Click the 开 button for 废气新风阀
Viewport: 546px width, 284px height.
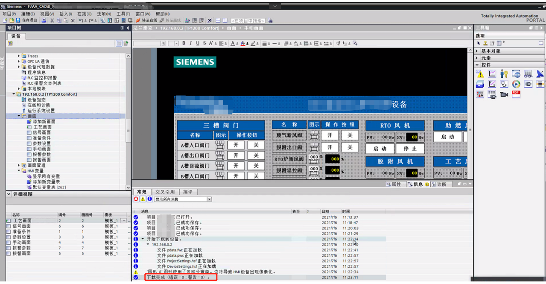(330, 135)
